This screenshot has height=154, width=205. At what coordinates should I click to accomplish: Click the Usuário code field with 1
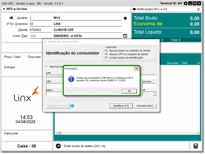(x=41, y=18)
